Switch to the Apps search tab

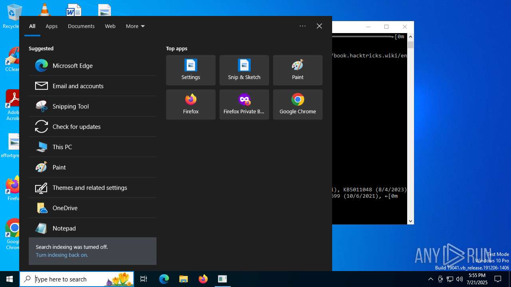pyautogui.click(x=51, y=26)
